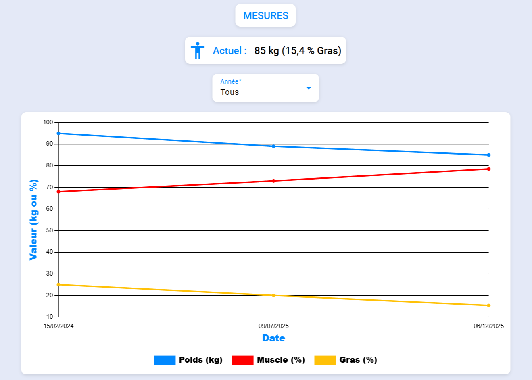Click the Année field showing Tous
532x380 pixels.
coord(258,88)
